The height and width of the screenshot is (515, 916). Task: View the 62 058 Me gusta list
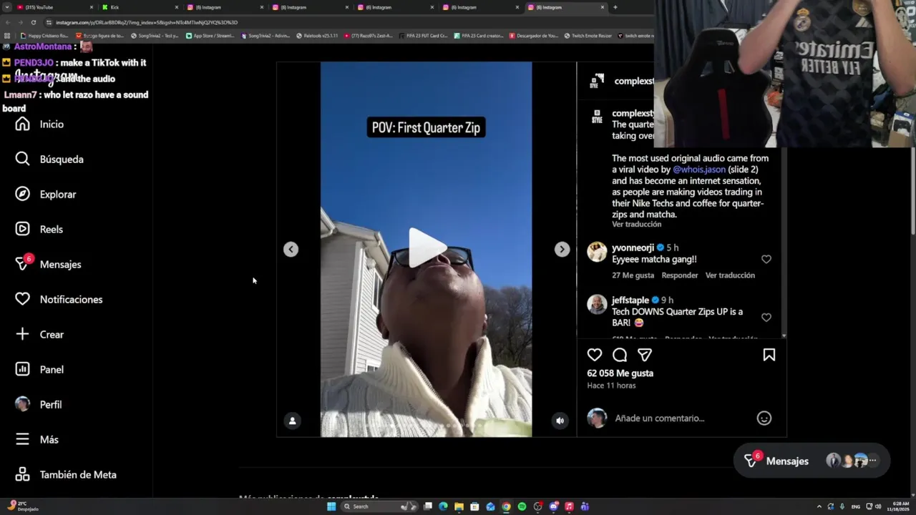pyautogui.click(x=620, y=373)
